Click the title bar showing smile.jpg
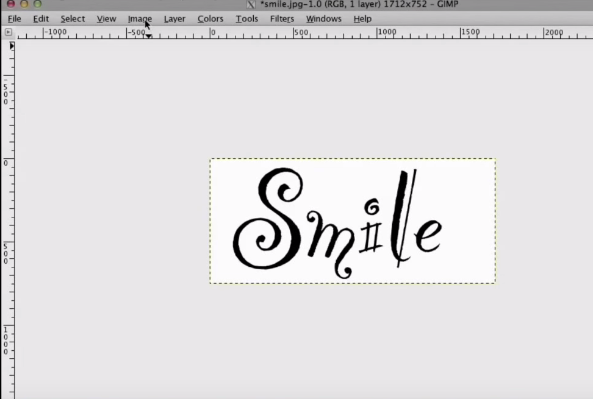The width and height of the screenshot is (593, 399). click(x=354, y=4)
